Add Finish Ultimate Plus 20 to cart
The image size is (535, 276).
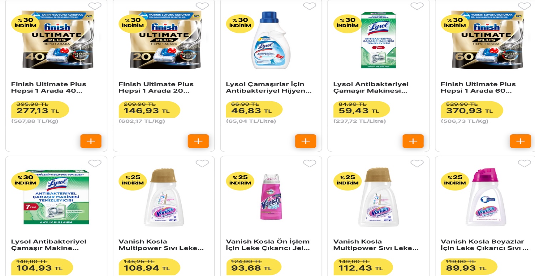[198, 141]
